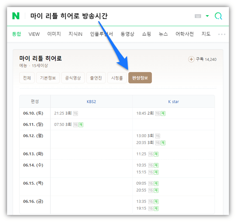Switch to the 어학사전 tab

(185, 34)
